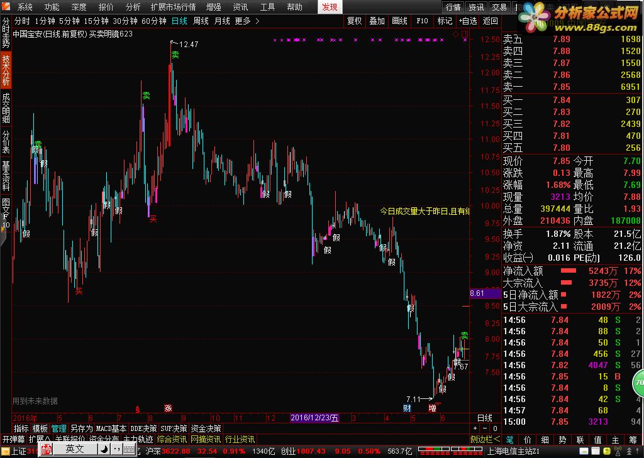The width and height of the screenshot is (644, 458).
Task: Click the red S marker on the timeline
Action: click(x=138, y=409)
